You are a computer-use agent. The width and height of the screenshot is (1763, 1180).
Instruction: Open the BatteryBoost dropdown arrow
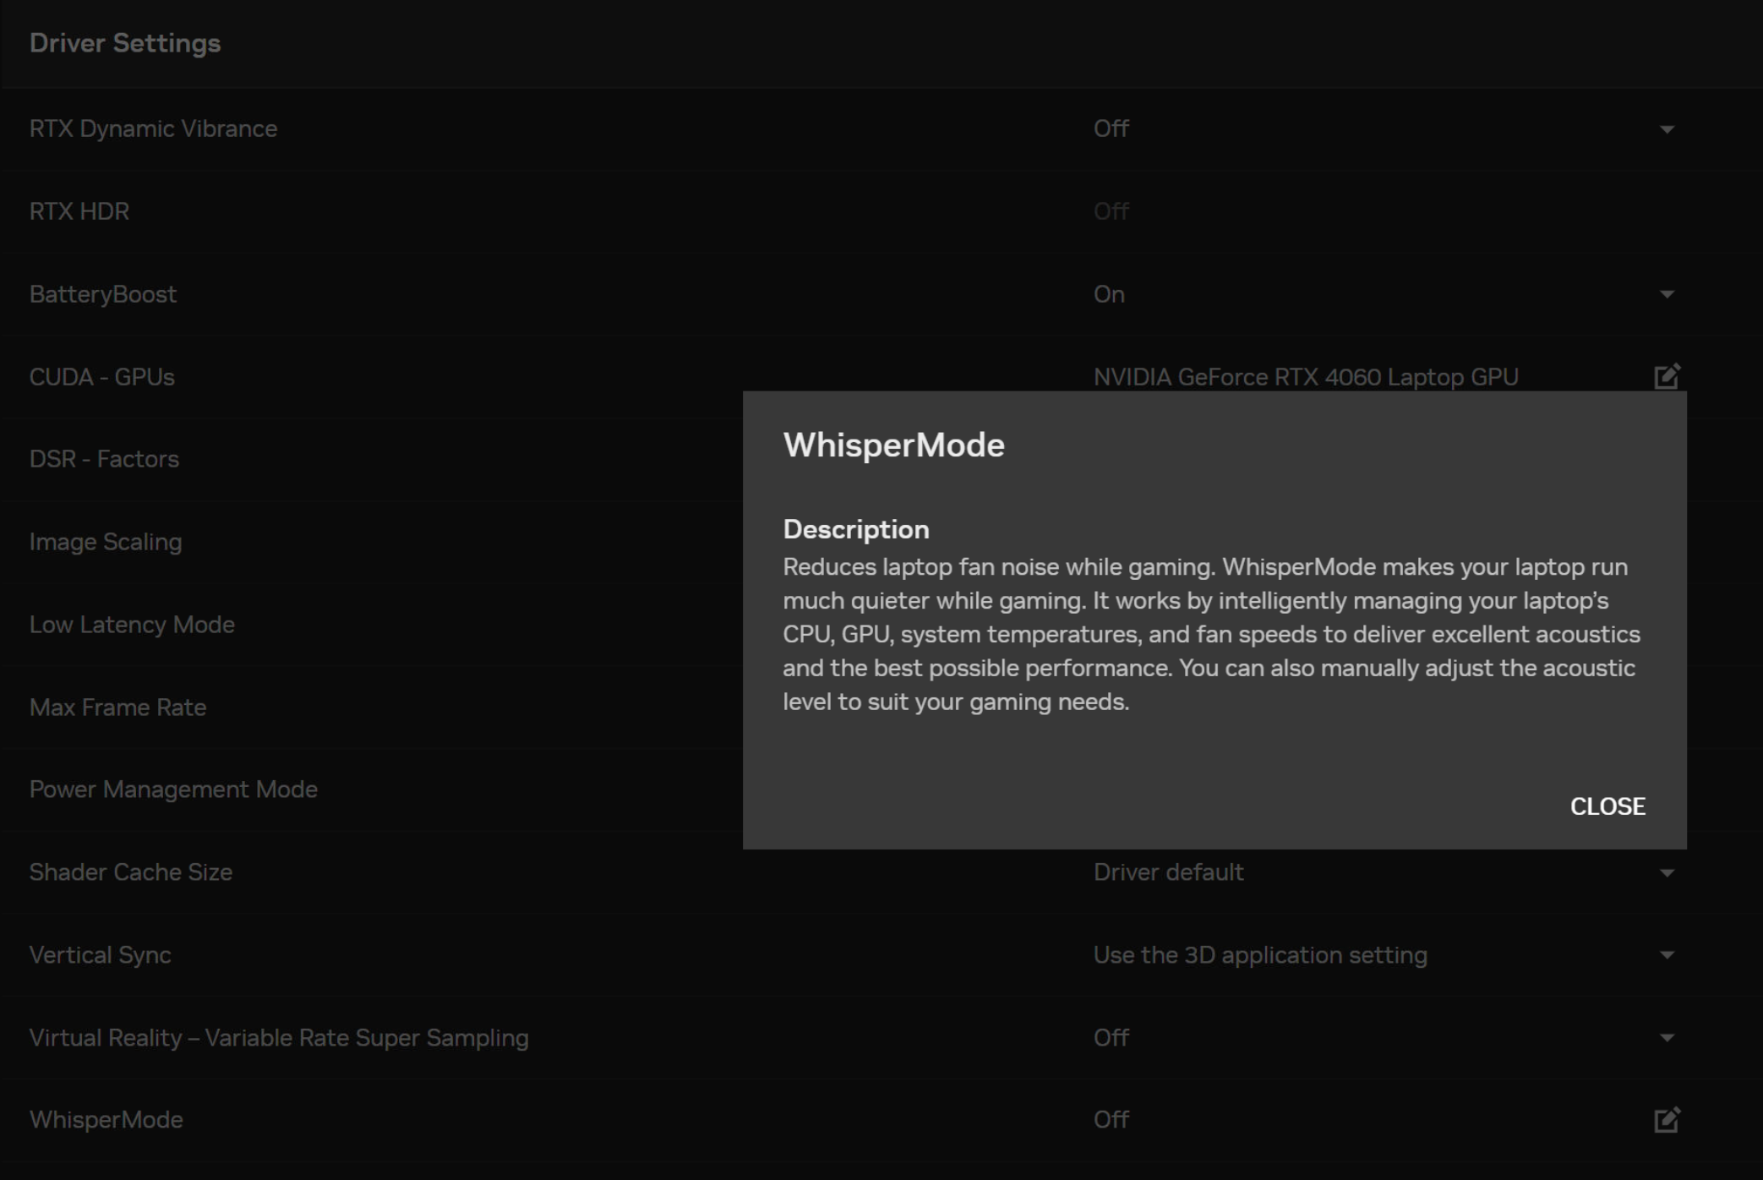1666,294
